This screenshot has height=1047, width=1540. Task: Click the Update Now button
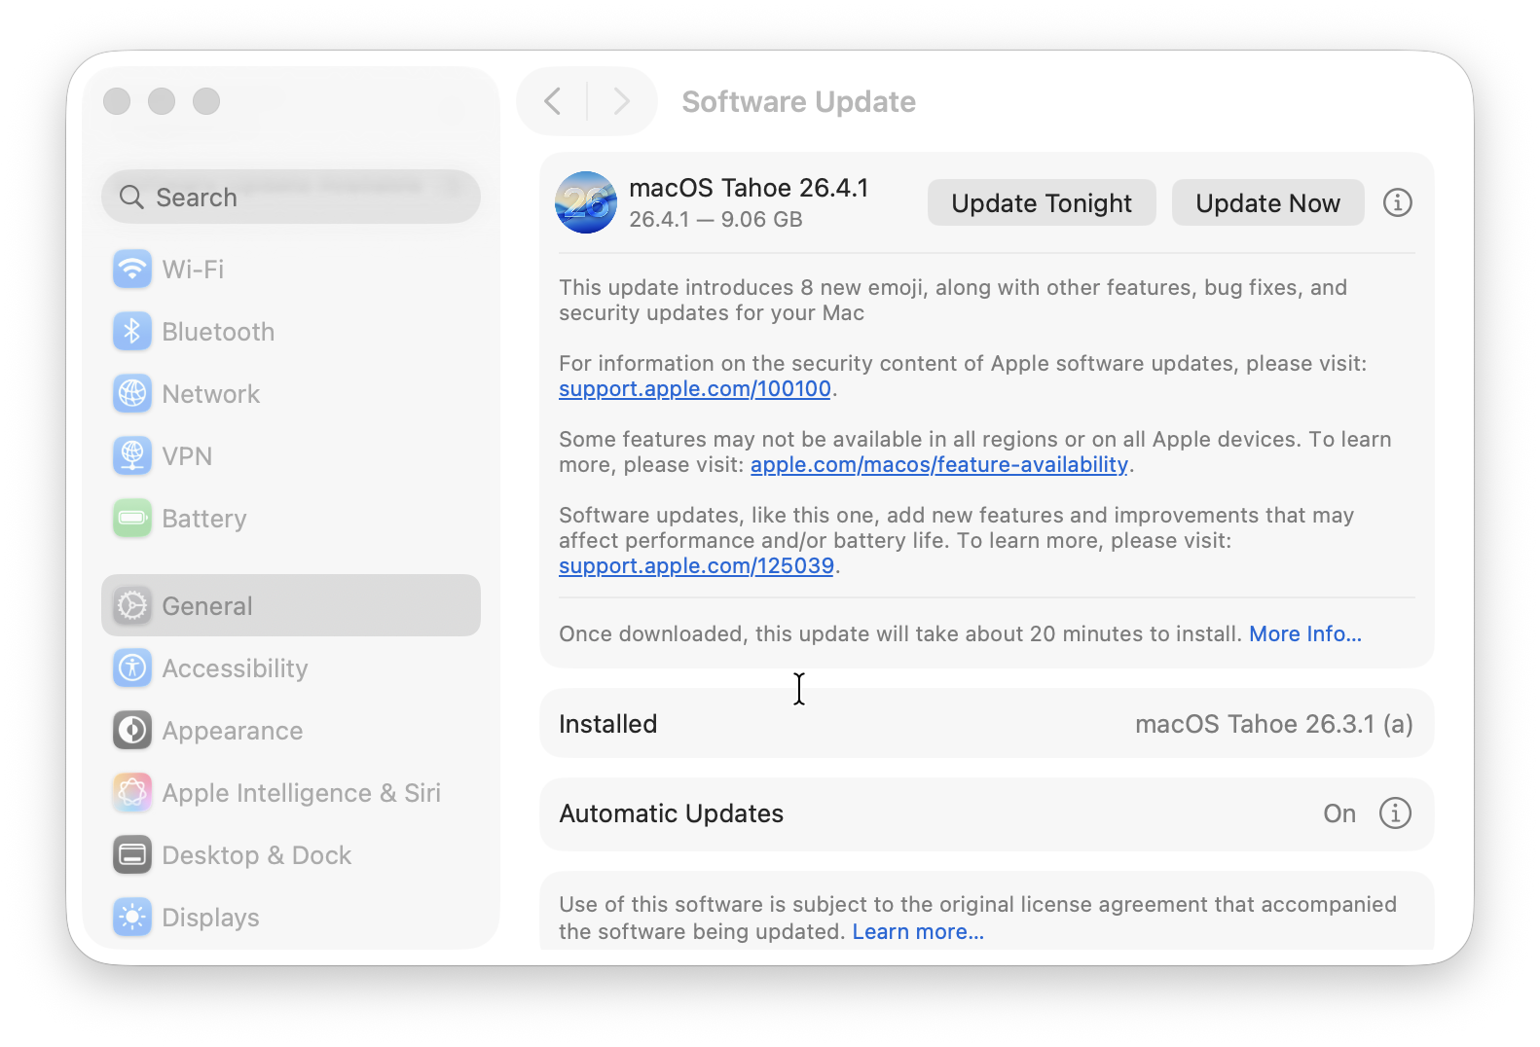[1267, 202]
